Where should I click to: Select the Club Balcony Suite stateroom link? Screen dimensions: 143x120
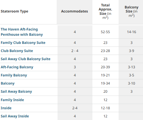click(x=17, y=51)
